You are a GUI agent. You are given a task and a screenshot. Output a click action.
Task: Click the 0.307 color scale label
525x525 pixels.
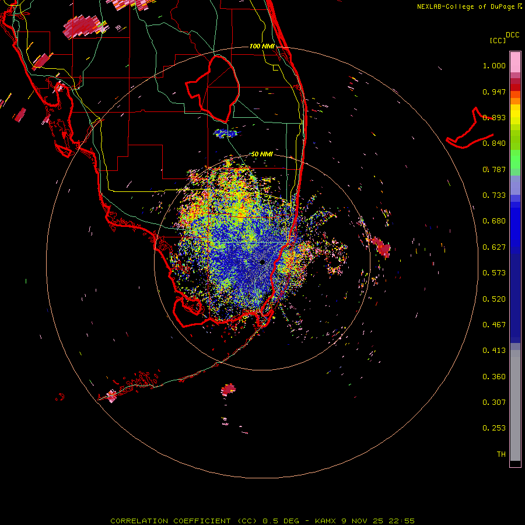(494, 402)
